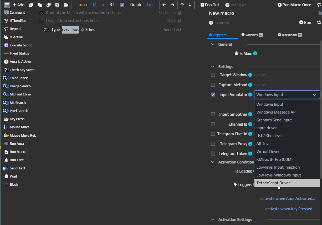Choose the Input driver option
The height and width of the screenshot is (225, 322).
pos(287,128)
